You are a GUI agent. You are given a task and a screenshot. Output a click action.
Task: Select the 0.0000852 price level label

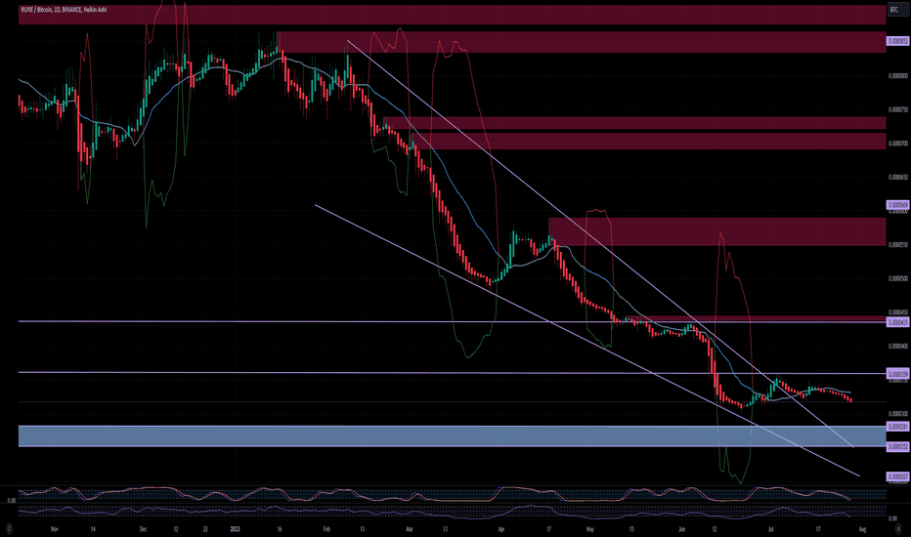click(897, 41)
